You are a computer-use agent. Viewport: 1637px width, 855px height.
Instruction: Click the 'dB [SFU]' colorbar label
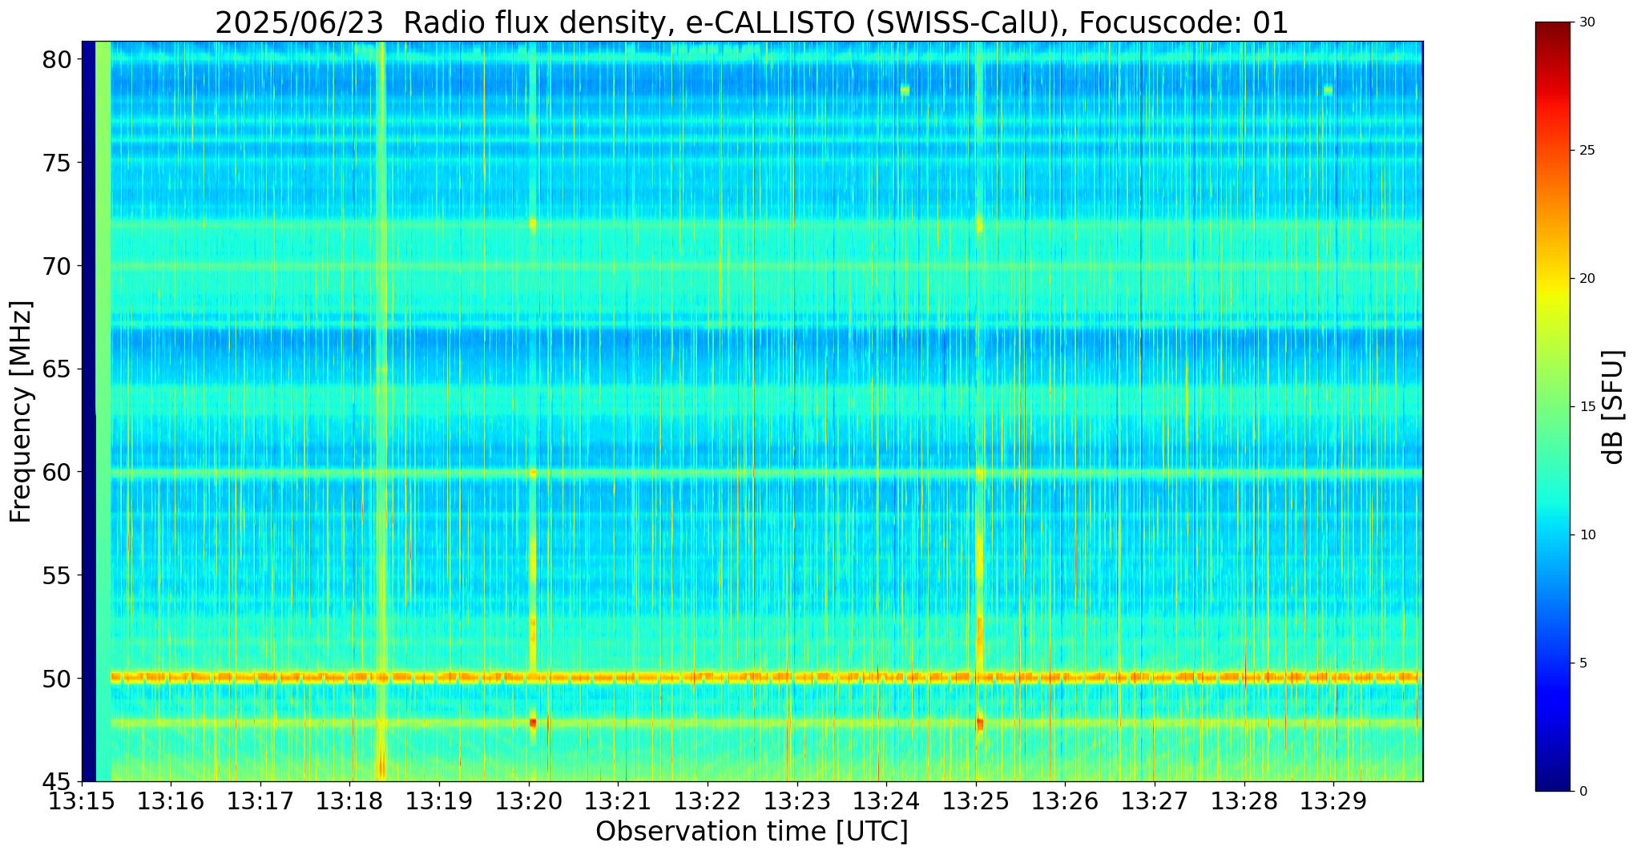coord(1613,407)
